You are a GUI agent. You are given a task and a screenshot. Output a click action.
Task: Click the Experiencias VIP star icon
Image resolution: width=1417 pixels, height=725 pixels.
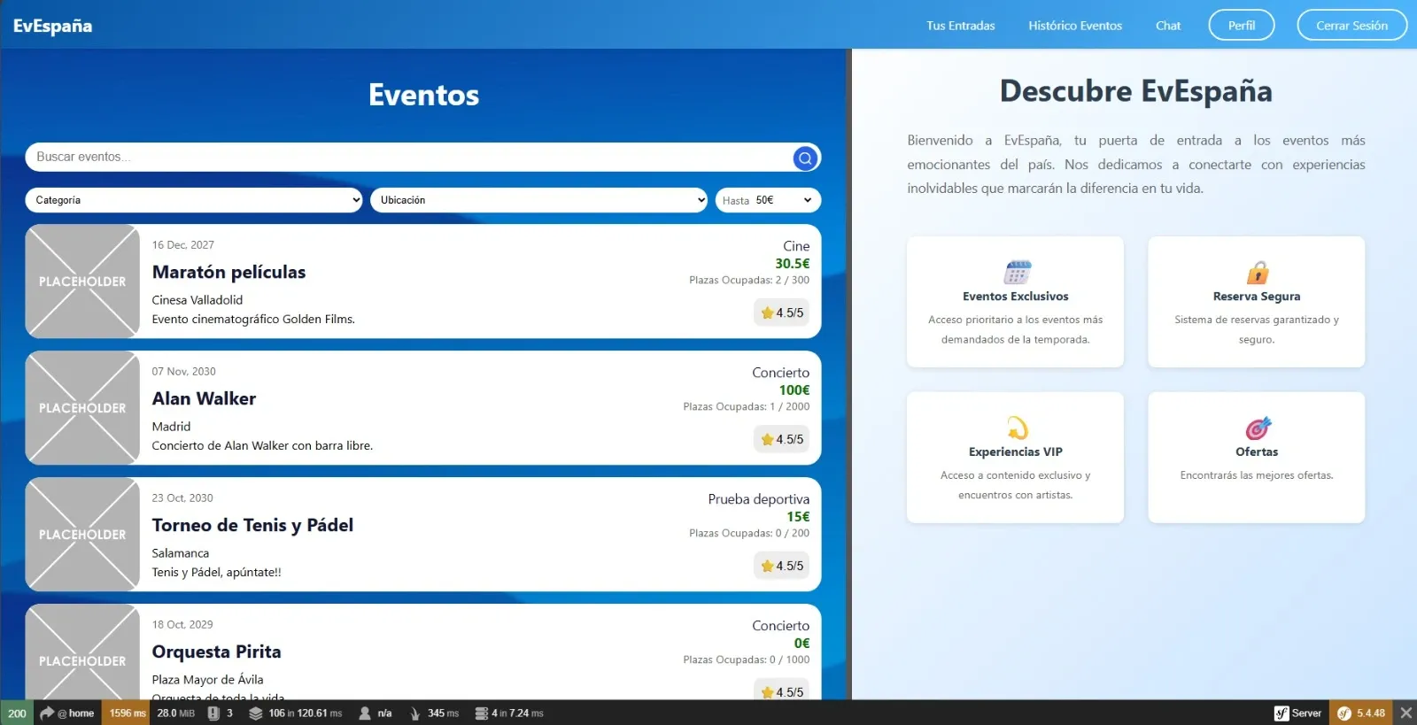(1017, 428)
